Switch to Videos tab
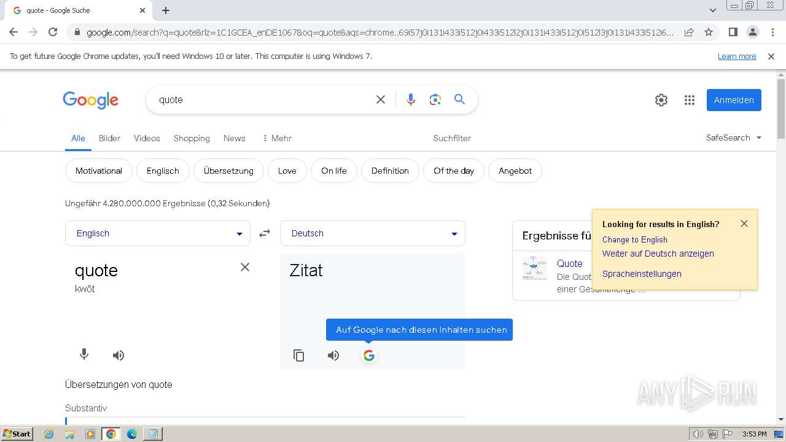Viewport: 786px width, 442px height. (147, 138)
